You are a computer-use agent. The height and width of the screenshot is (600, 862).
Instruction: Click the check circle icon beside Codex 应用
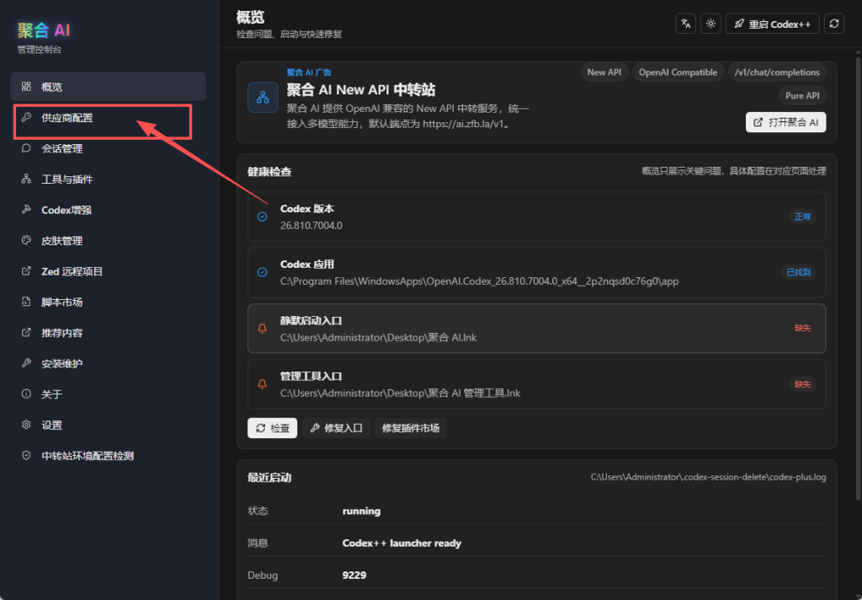(x=263, y=272)
